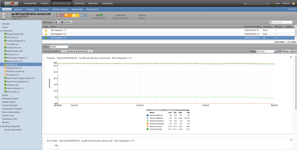297x150 pixels.
Task: Click the NIC Ports delete (minus) icon
Action: 62,22
